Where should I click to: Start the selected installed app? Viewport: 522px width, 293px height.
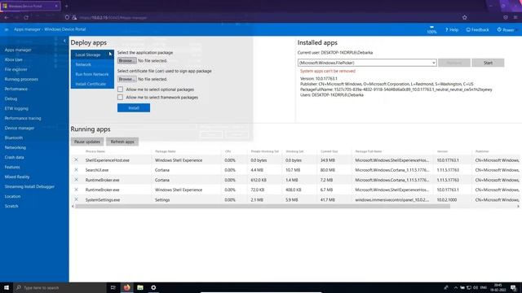[x=488, y=63]
